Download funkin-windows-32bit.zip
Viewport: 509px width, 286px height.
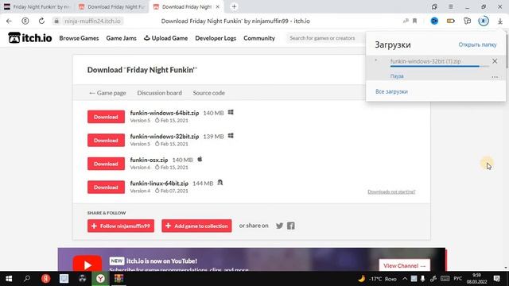tap(106, 140)
